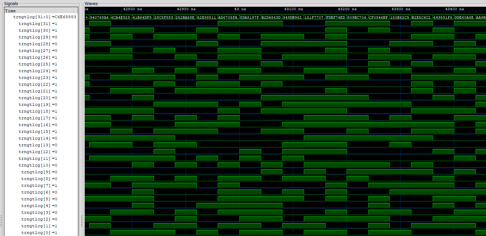Click bus value 349DB962

[x=293, y=17]
